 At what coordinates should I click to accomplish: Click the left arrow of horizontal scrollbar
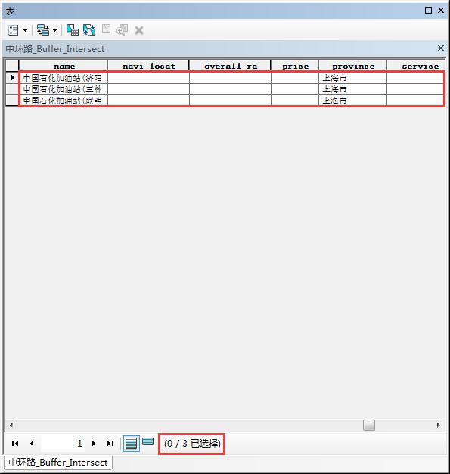[11, 425]
